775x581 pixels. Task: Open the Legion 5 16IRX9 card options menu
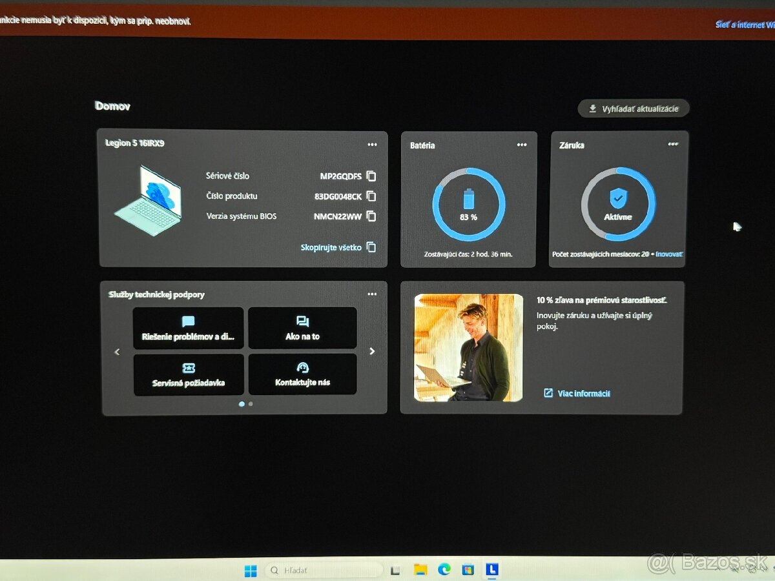pos(372,145)
